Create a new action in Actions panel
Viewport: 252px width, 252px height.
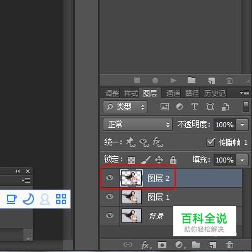pos(211,81)
